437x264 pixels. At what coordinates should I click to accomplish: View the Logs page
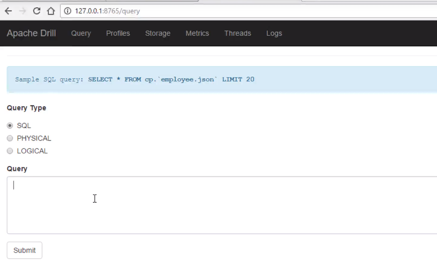point(274,33)
